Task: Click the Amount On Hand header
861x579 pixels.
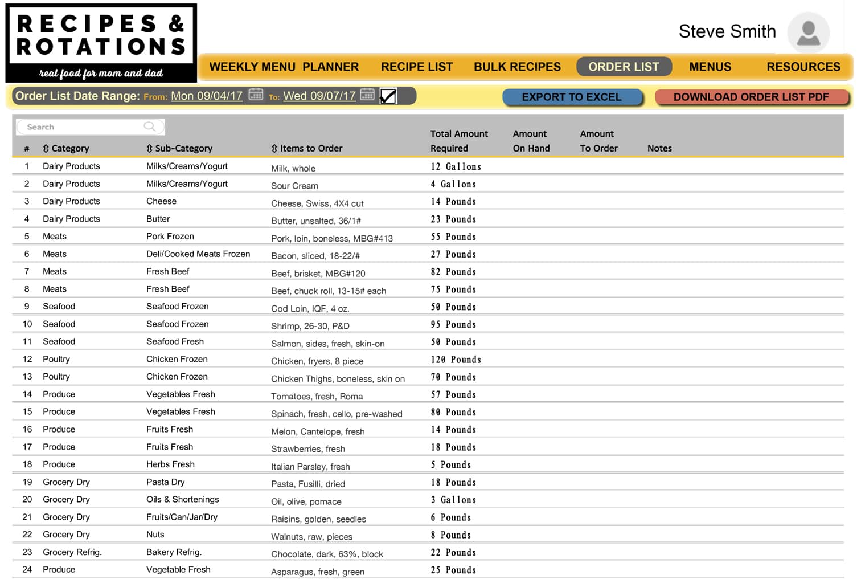Action: (531, 141)
